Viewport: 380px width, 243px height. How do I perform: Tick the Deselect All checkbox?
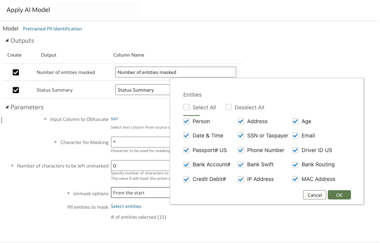[x=229, y=107]
